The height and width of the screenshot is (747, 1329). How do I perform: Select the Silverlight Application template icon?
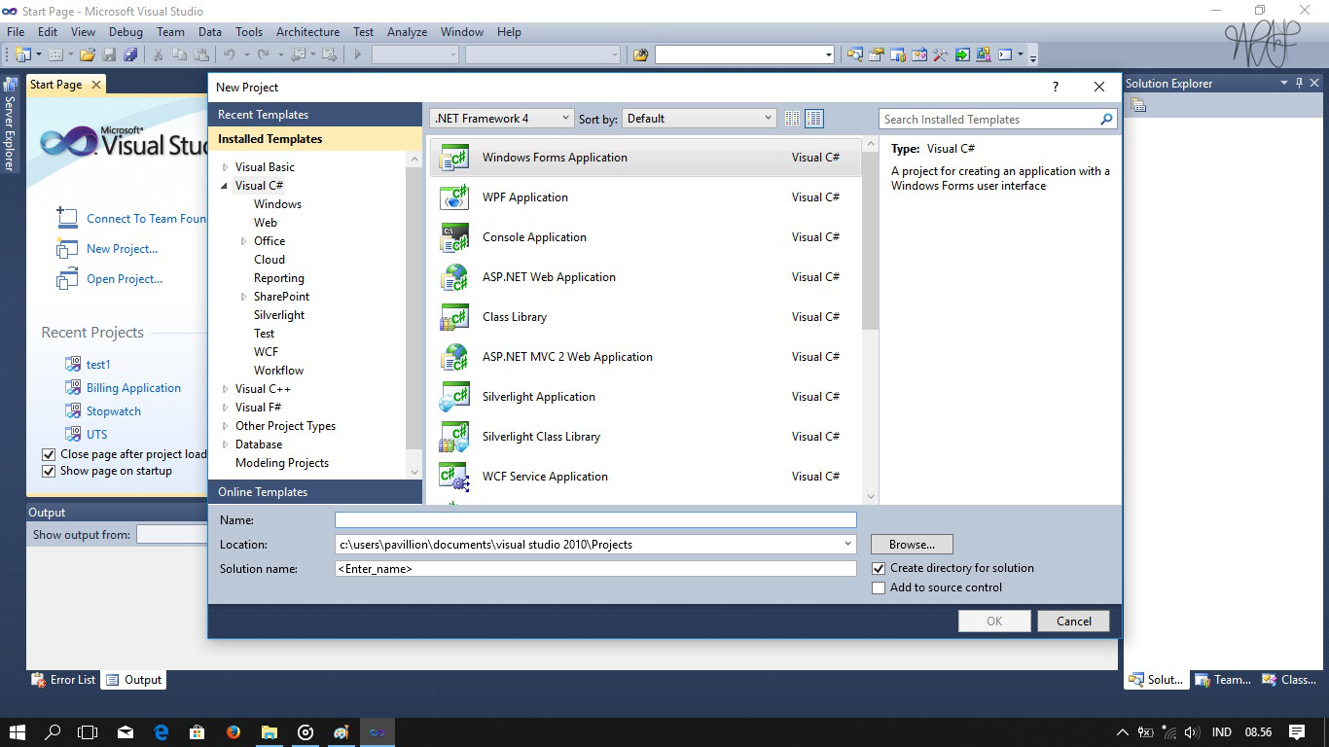[x=454, y=397]
